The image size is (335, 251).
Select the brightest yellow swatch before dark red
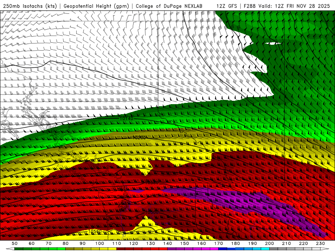[x=112, y=249]
